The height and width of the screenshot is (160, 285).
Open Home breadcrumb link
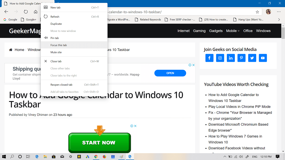(19, 50)
